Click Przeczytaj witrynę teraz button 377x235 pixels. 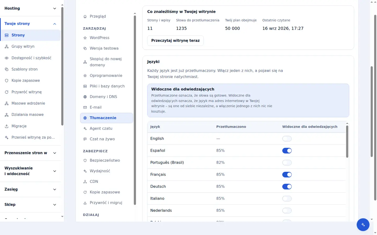point(175,41)
